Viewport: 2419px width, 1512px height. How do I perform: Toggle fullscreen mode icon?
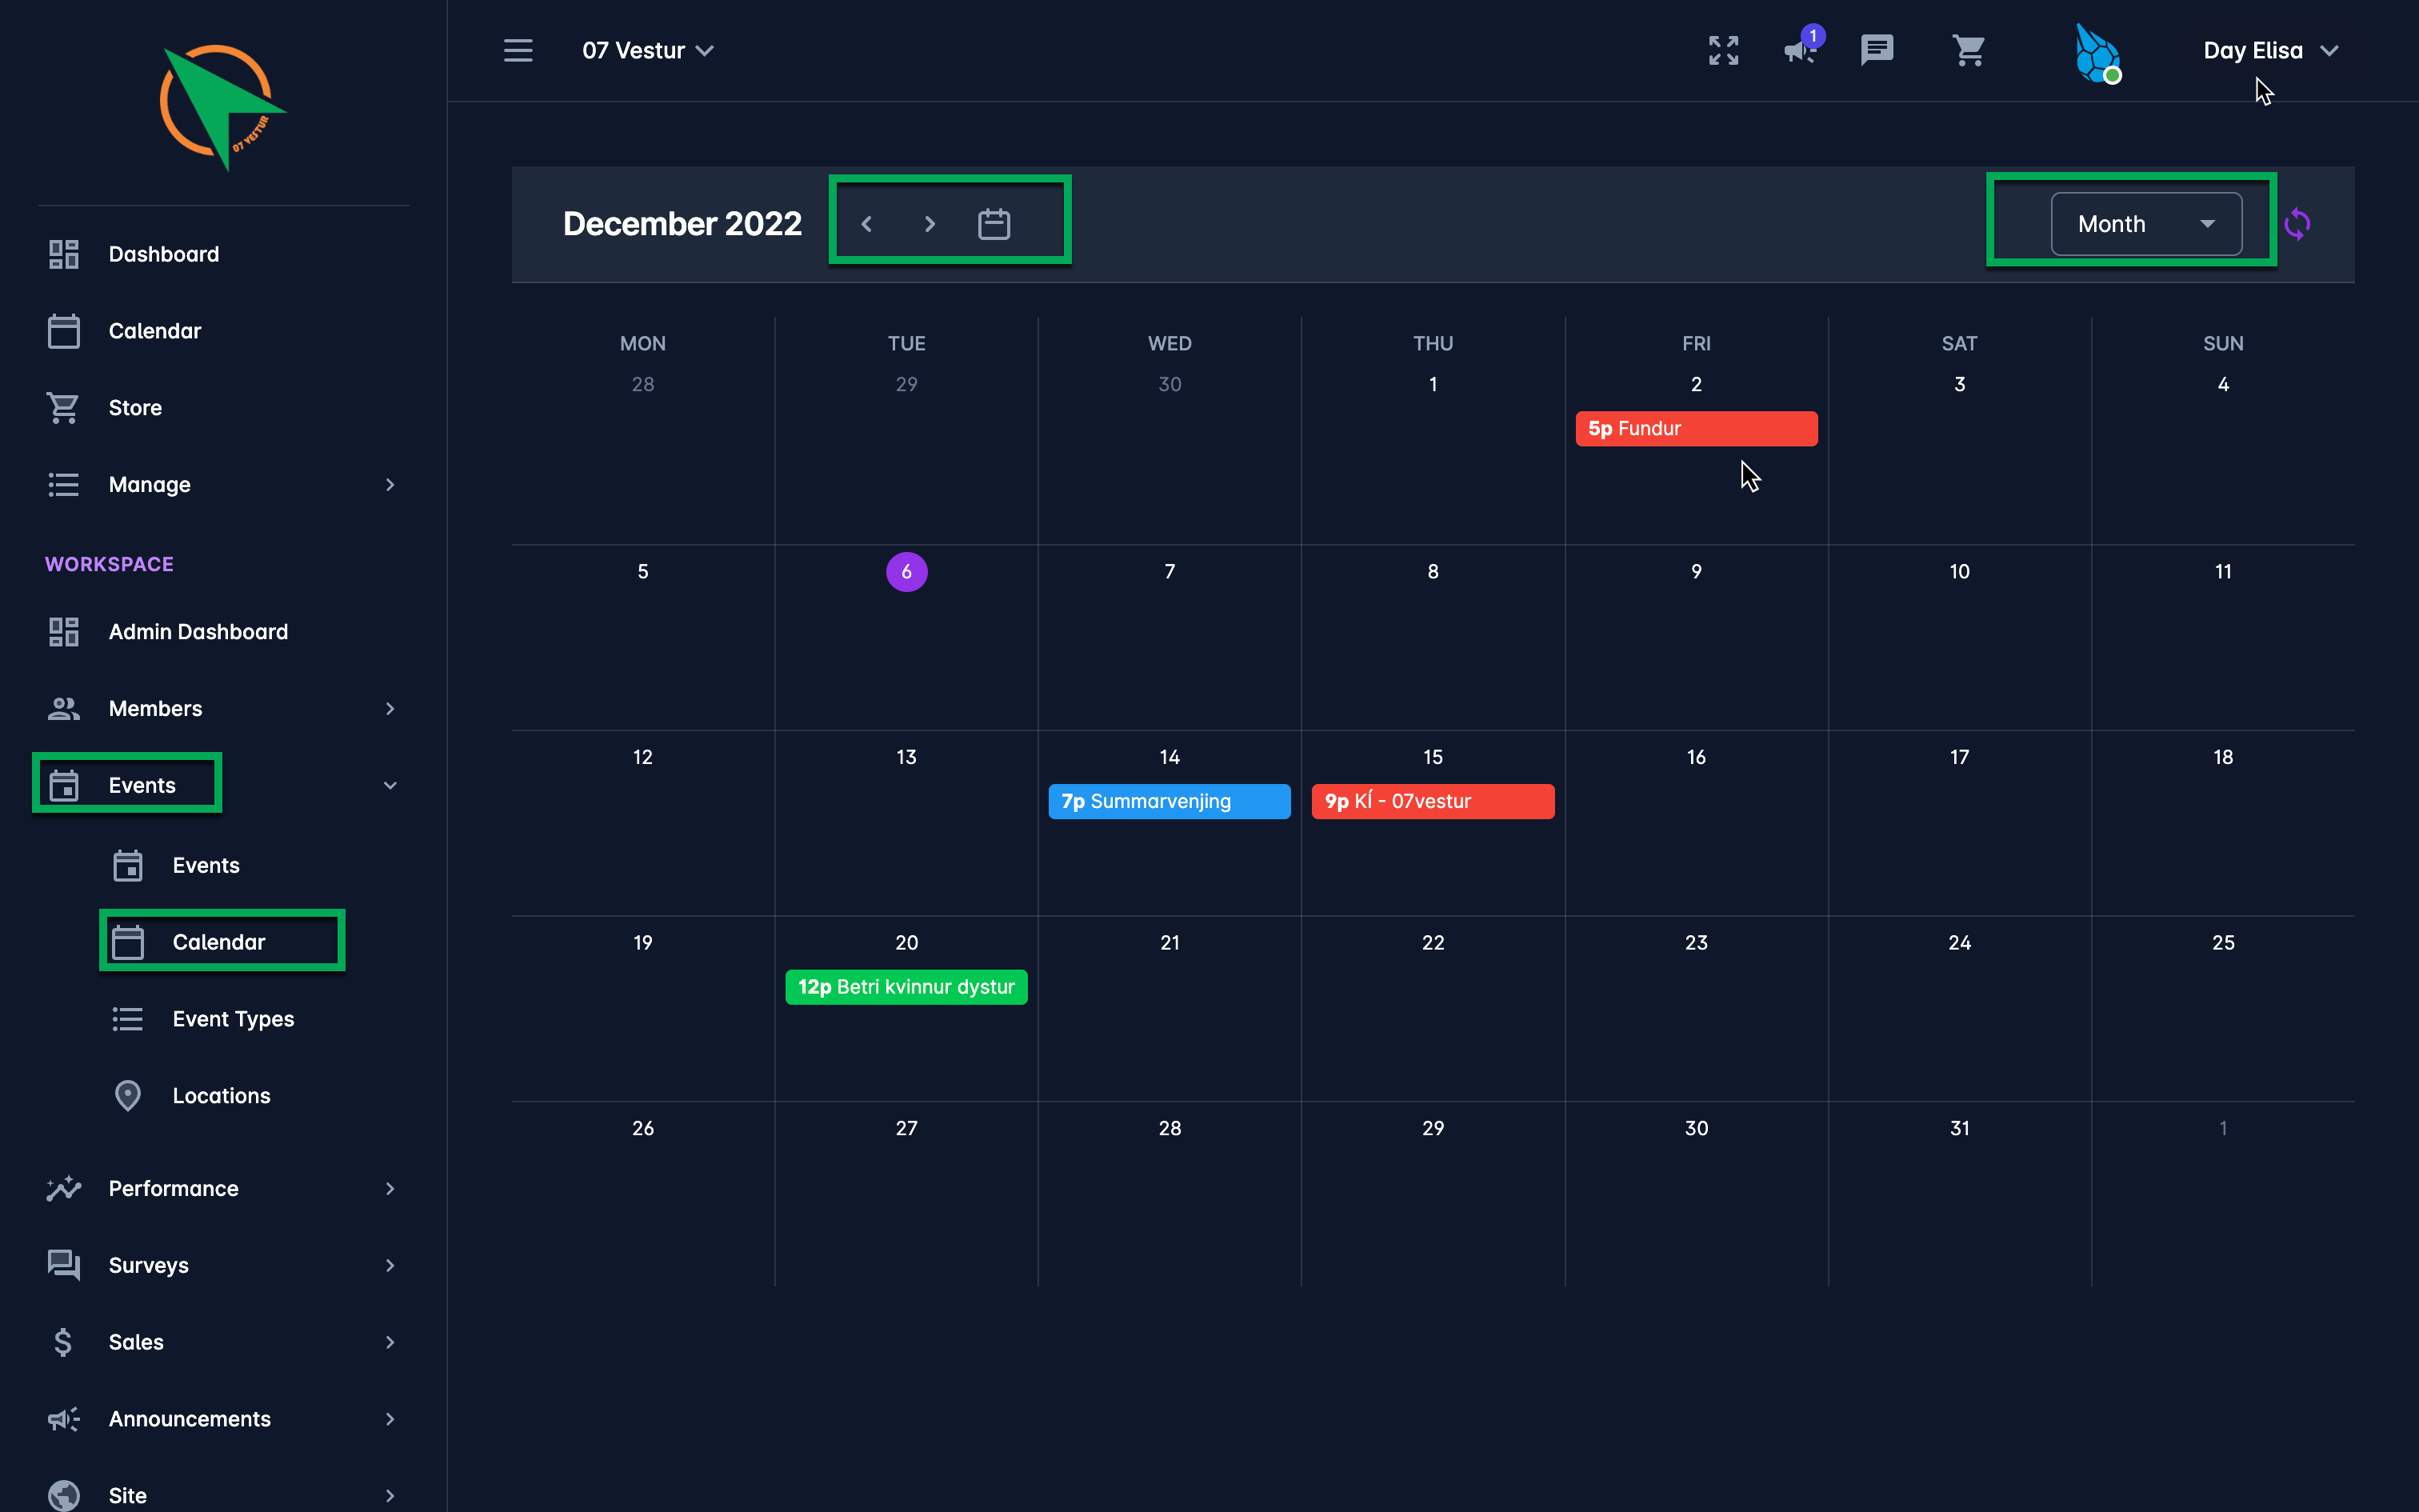[1723, 50]
